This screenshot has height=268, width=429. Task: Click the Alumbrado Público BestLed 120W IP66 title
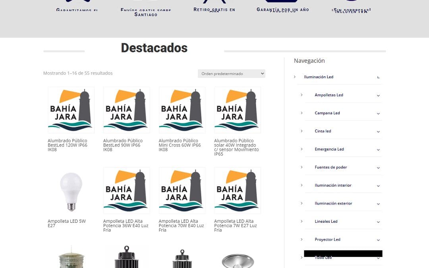click(x=68, y=145)
